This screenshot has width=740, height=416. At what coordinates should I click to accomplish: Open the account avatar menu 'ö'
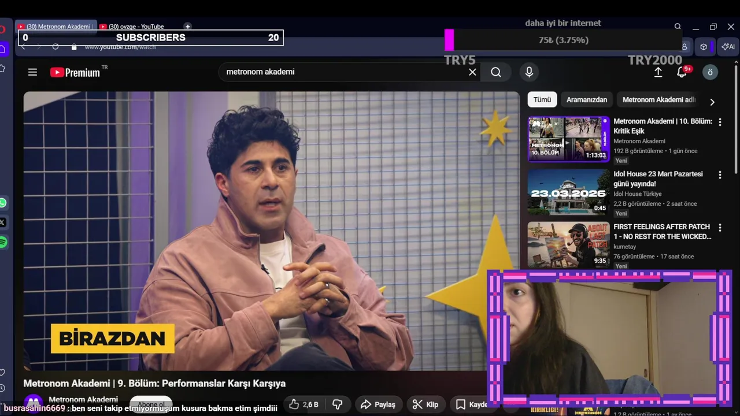(x=710, y=72)
